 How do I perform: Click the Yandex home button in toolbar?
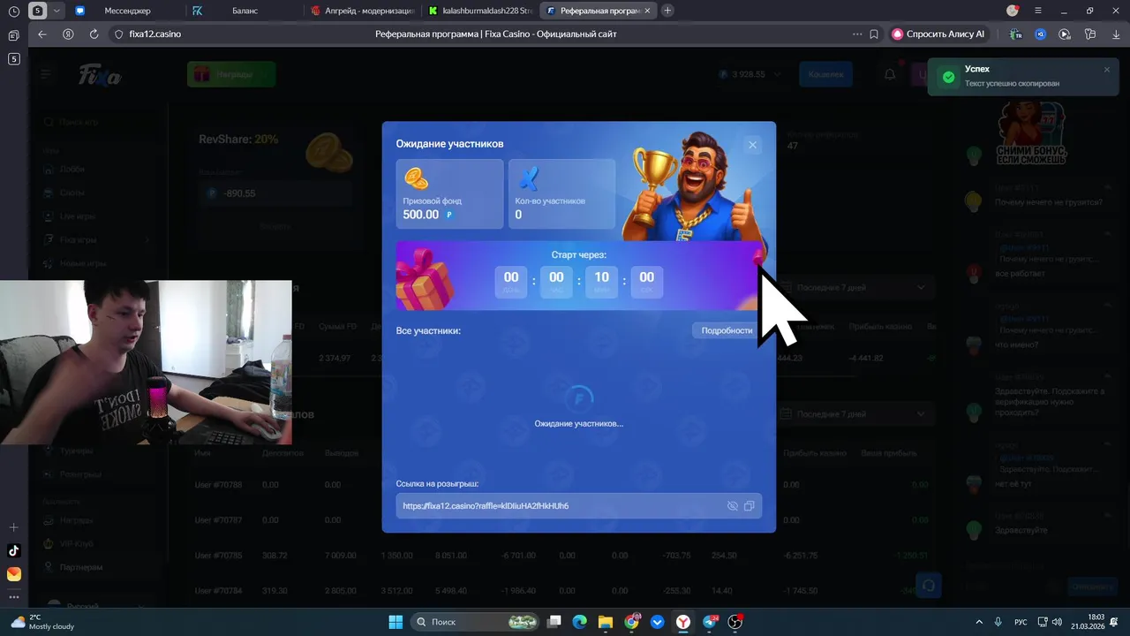(x=68, y=34)
